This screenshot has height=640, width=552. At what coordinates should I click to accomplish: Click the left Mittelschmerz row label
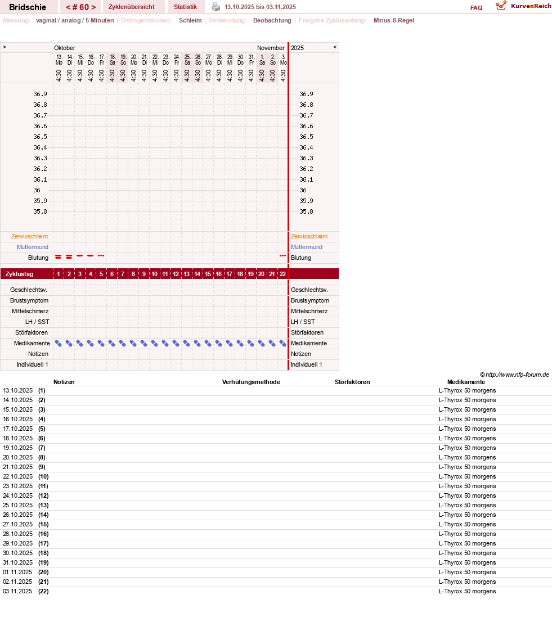pos(30,311)
